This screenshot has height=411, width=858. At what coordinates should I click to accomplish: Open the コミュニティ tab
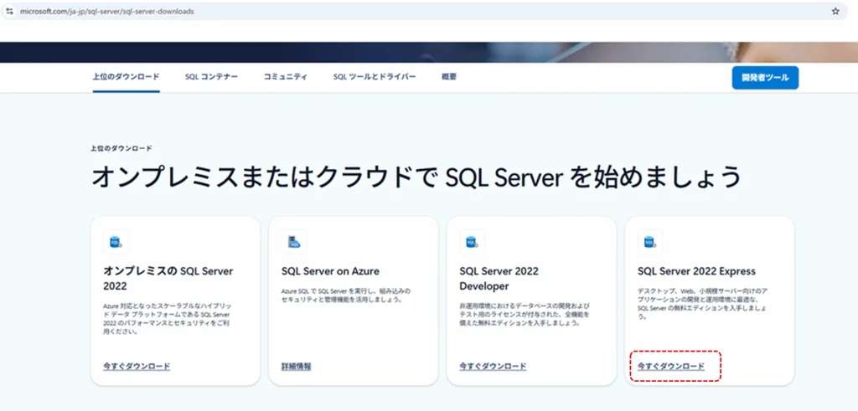click(285, 77)
